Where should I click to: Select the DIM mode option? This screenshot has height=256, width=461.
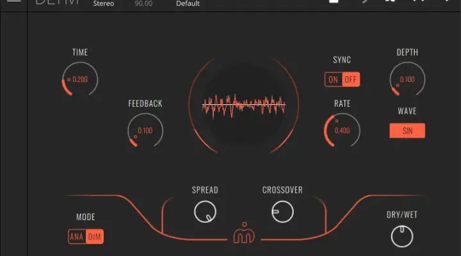point(95,237)
